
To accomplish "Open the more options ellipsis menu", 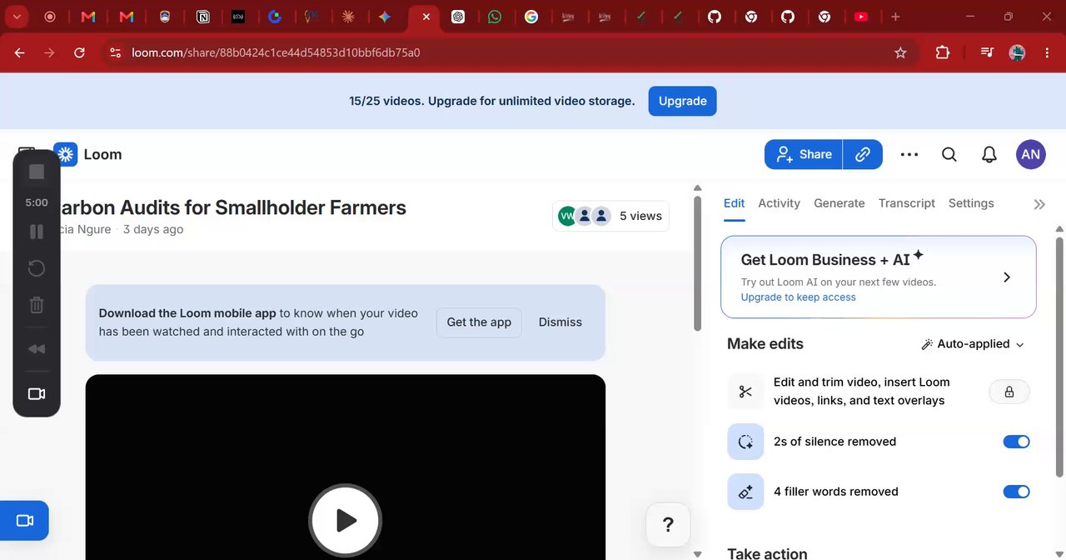I will (x=909, y=154).
